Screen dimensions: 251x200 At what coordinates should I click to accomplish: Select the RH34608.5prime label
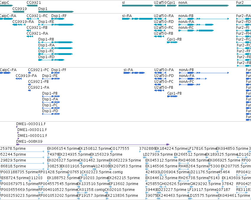[193, 160]
